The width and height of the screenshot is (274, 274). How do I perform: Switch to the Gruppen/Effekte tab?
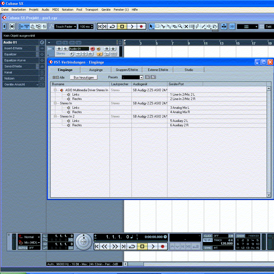click(x=127, y=70)
